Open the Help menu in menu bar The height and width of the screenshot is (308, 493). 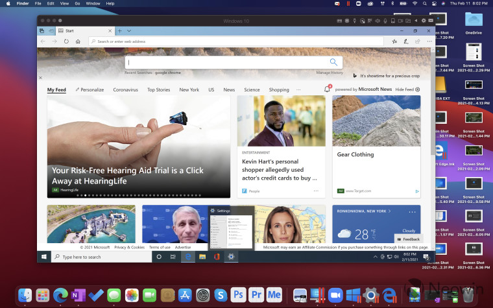(x=110, y=3)
